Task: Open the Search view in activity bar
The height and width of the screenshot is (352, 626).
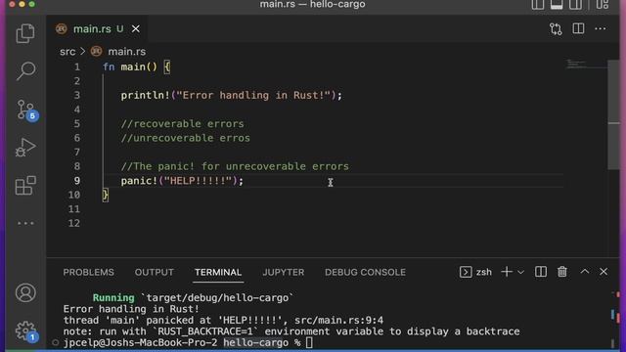Action: pyautogui.click(x=25, y=71)
